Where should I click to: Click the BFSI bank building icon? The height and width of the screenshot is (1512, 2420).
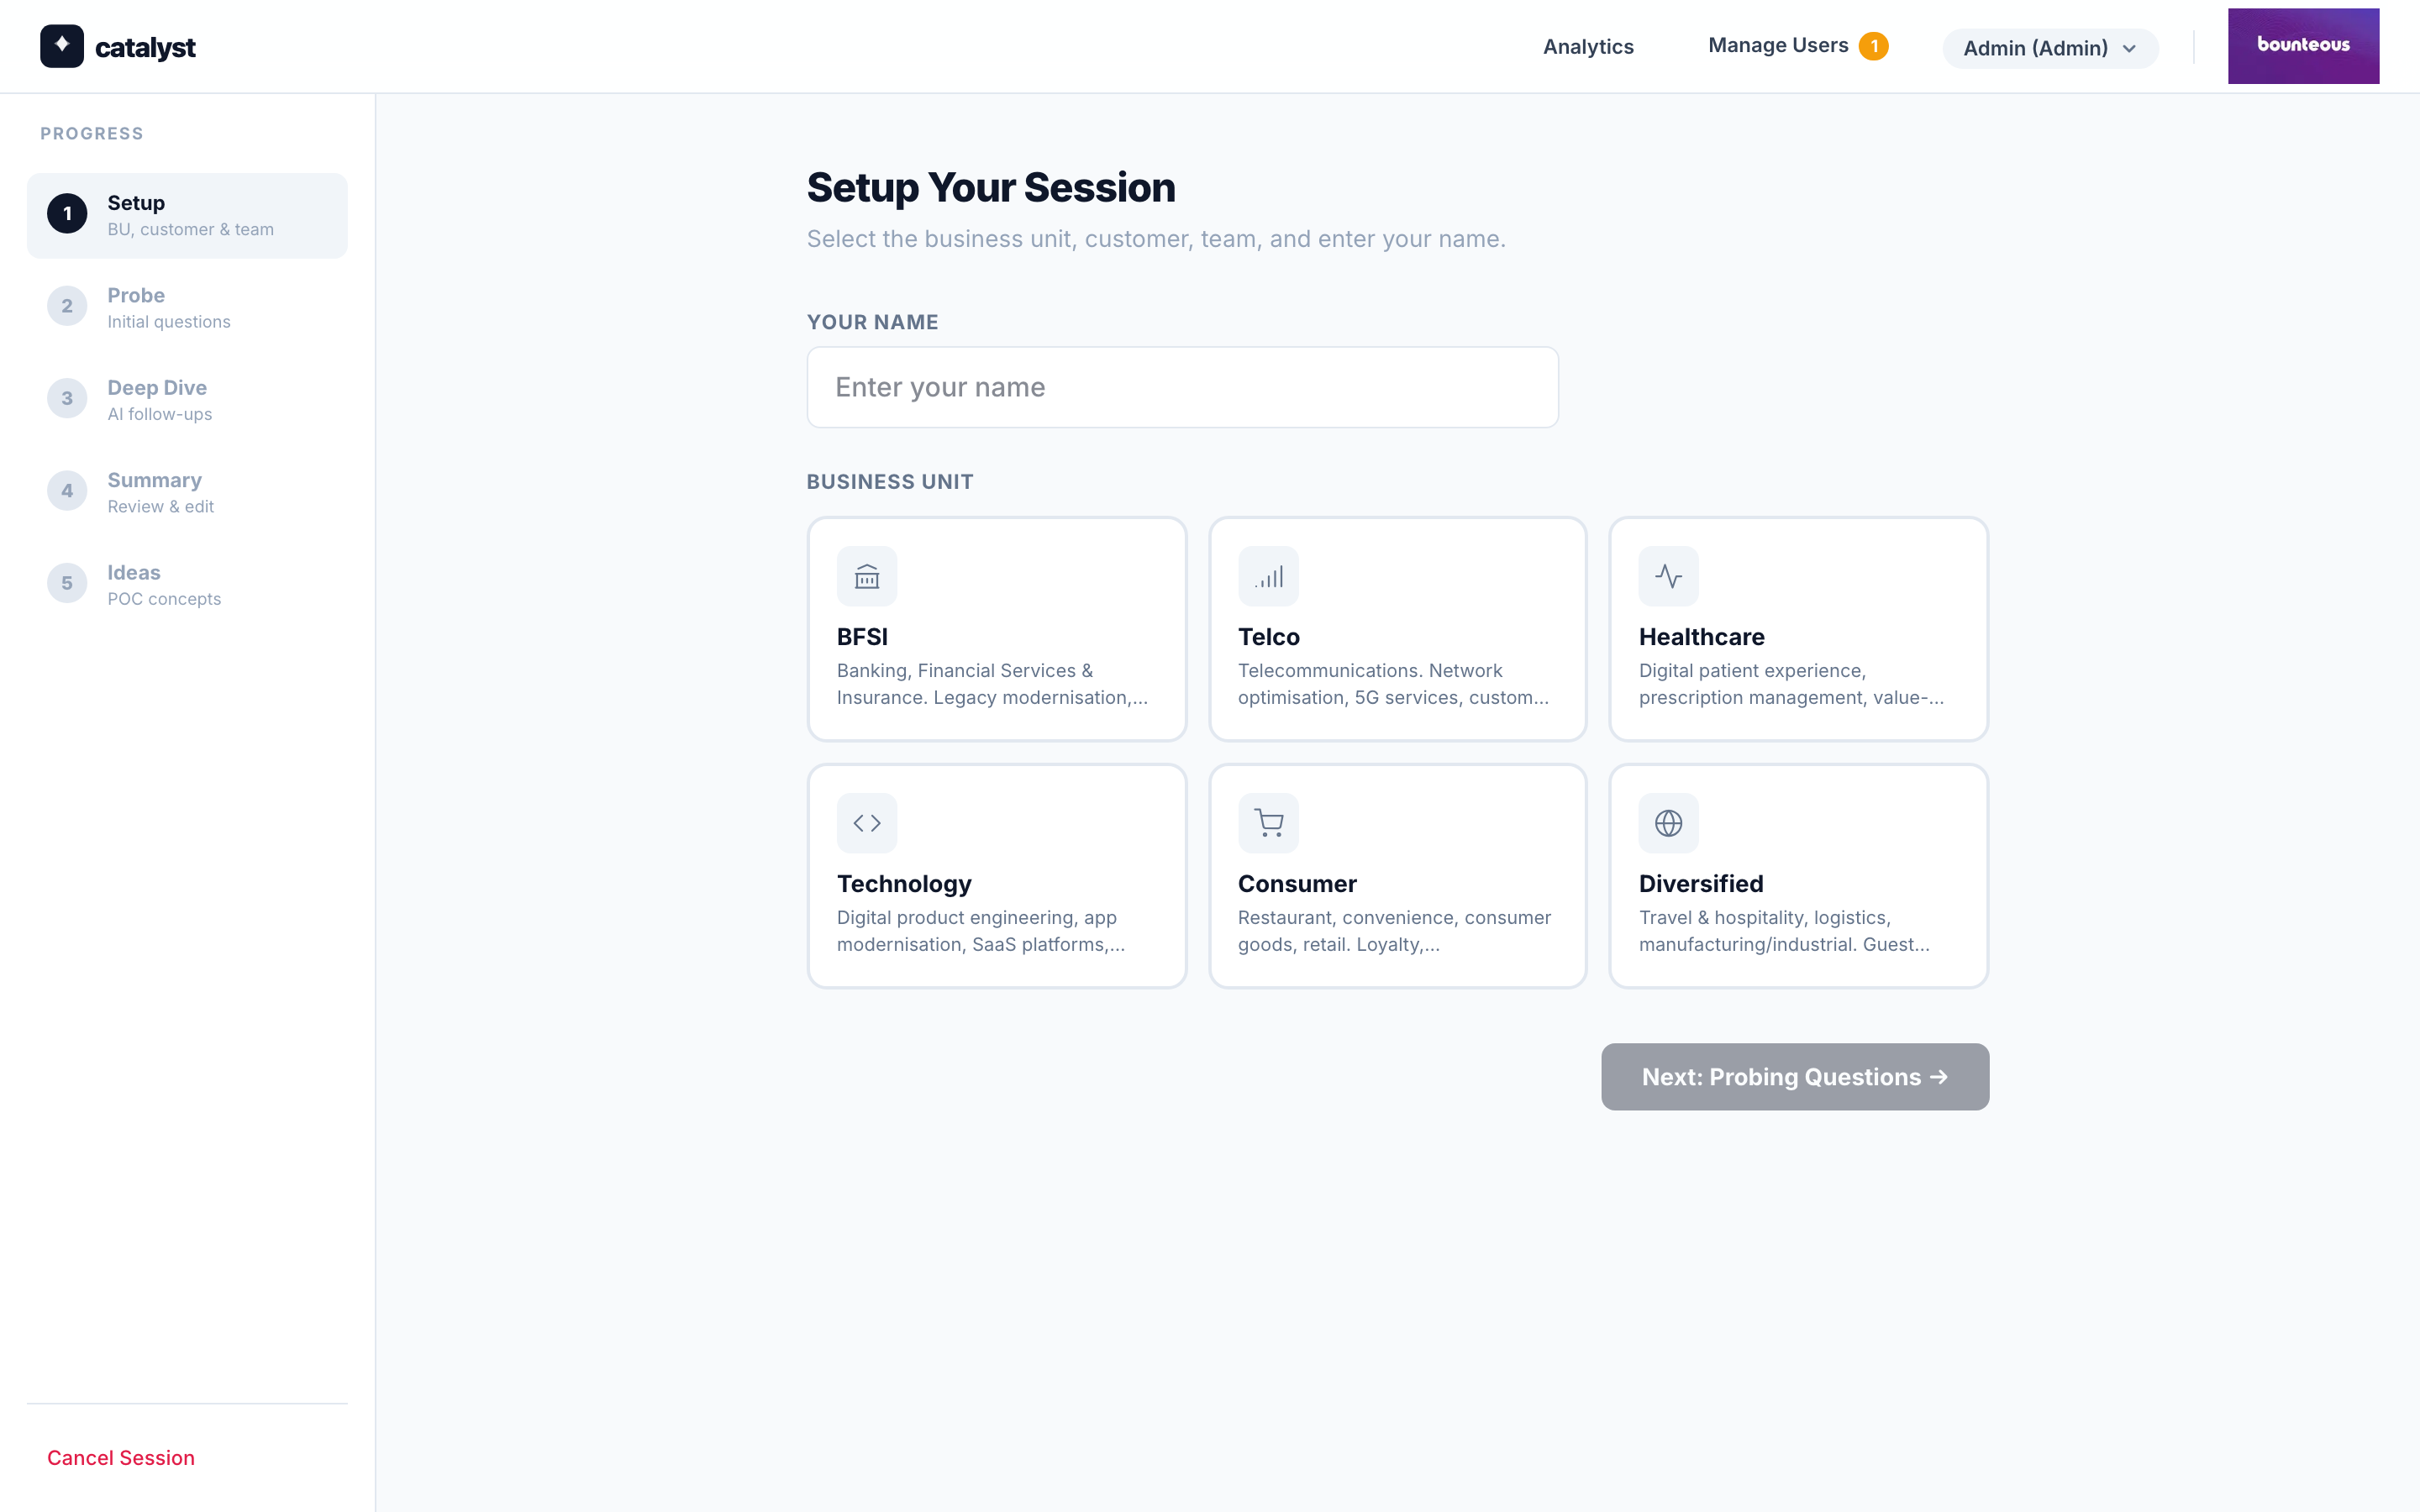[x=867, y=576]
